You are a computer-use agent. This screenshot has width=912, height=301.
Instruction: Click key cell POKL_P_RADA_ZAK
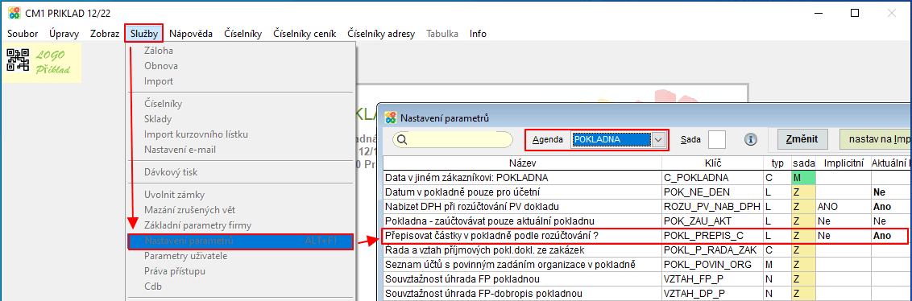[712, 249]
